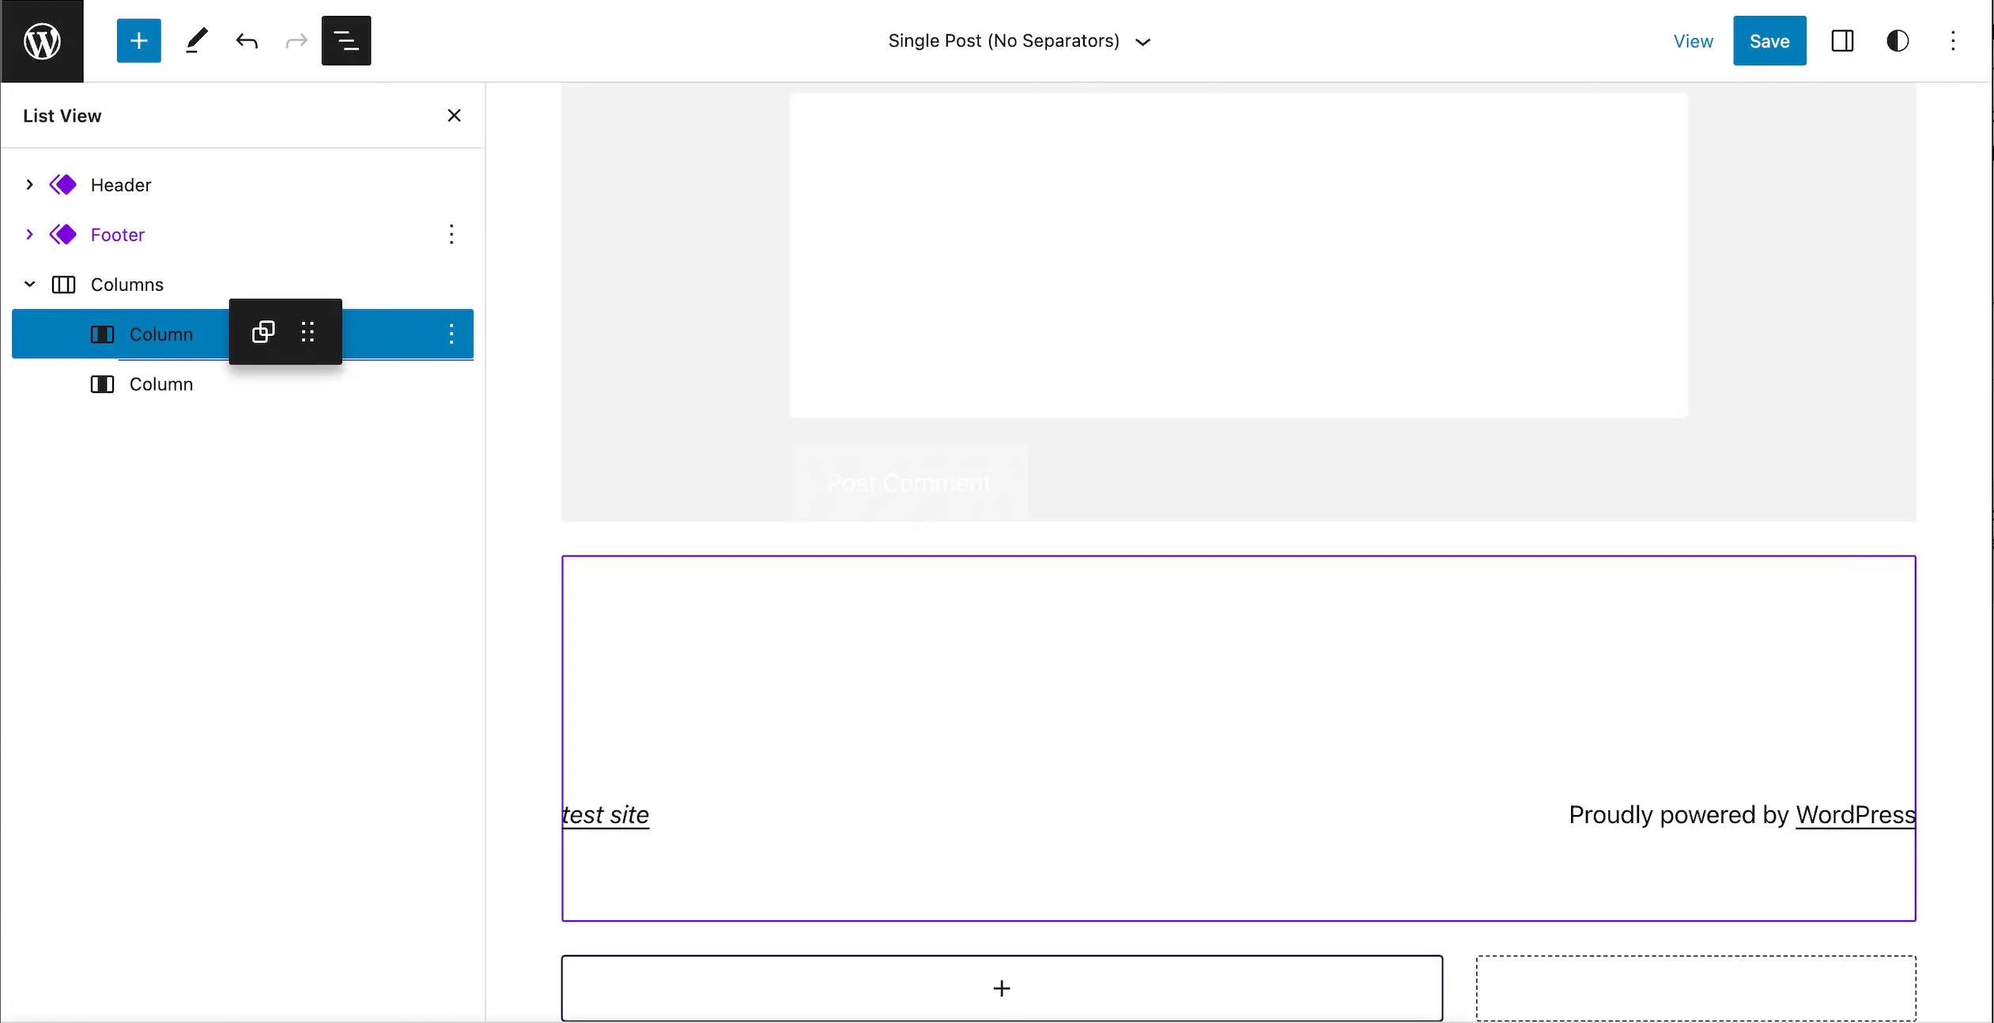The height and width of the screenshot is (1023, 1994).
Task: Toggle the Style switcher icon
Action: point(1896,40)
